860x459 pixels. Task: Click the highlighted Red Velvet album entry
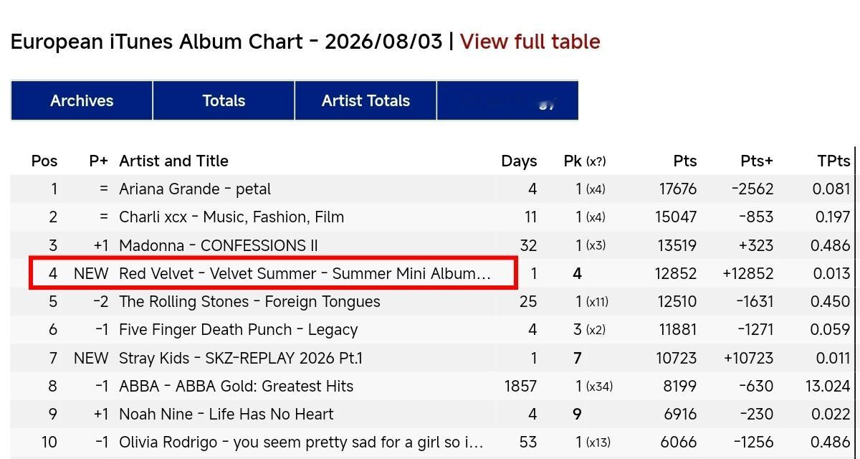305,273
